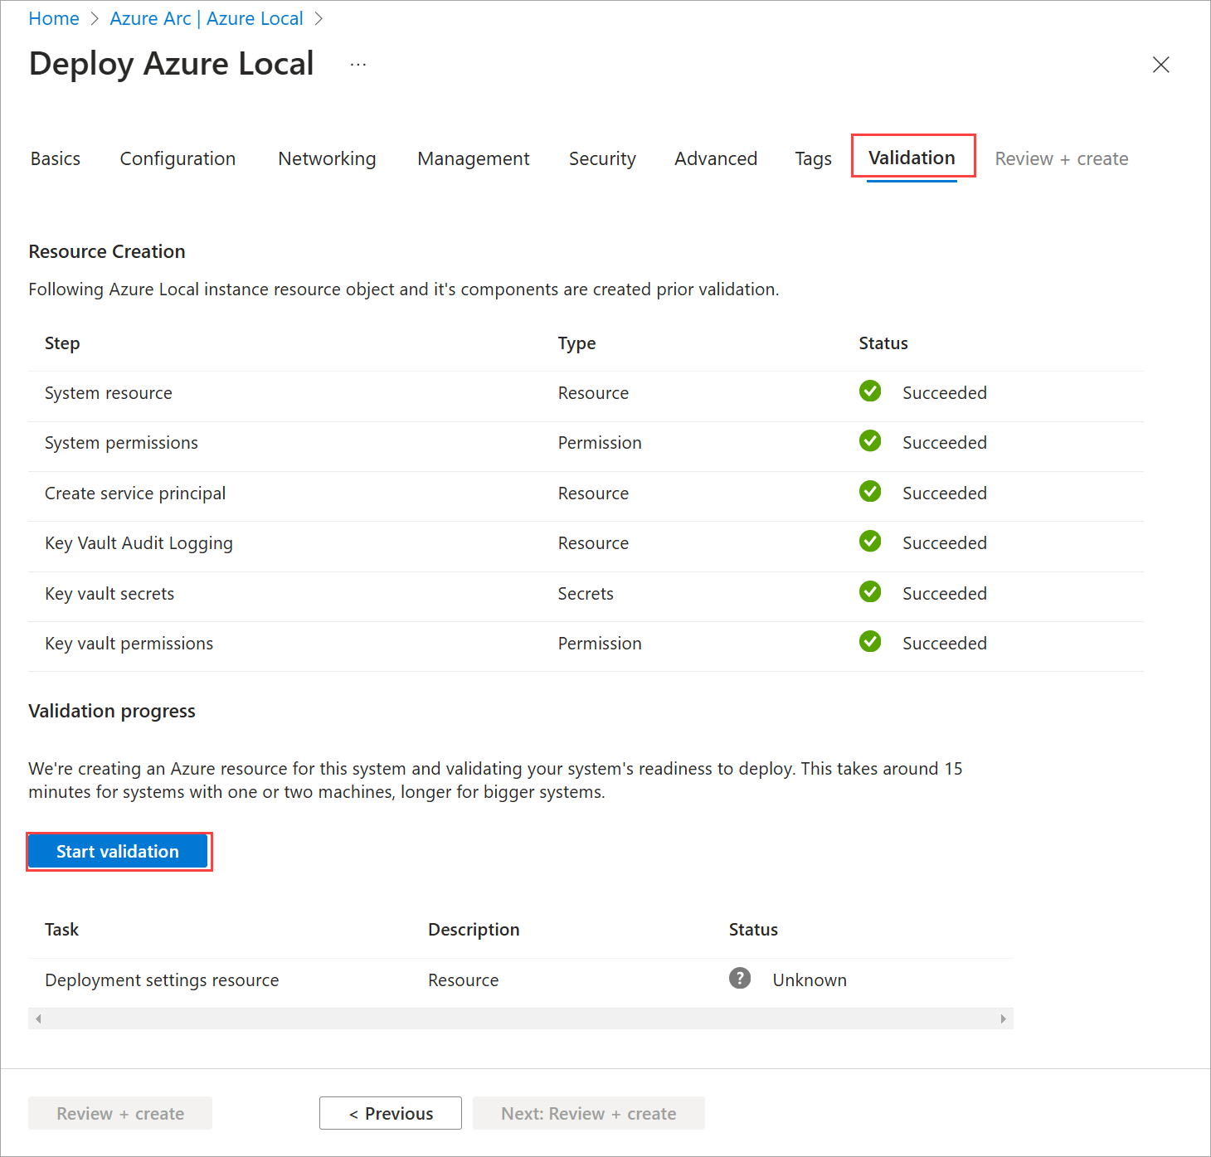The width and height of the screenshot is (1211, 1157).
Task: Click Key vault permissions succeeded checkmark
Action: (x=869, y=642)
